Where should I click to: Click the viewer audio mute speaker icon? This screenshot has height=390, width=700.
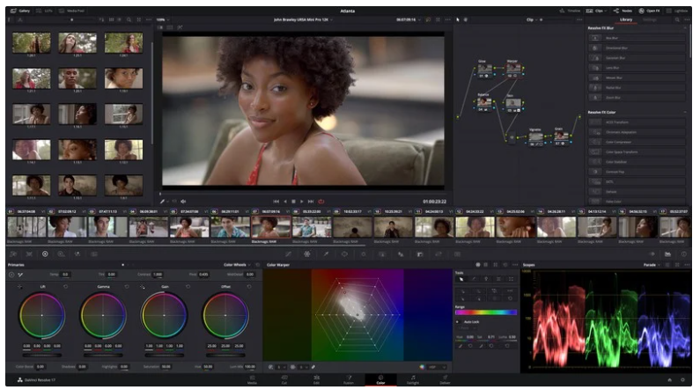(x=183, y=202)
